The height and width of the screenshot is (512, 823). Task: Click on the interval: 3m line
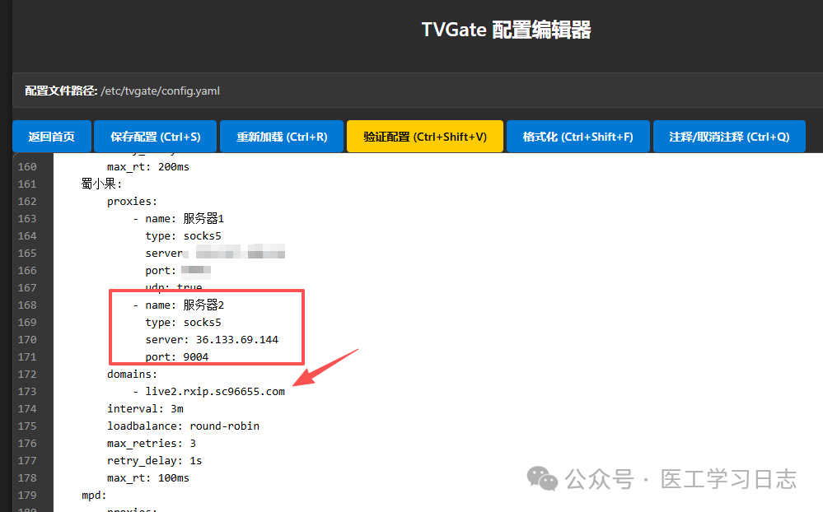pyautogui.click(x=145, y=409)
